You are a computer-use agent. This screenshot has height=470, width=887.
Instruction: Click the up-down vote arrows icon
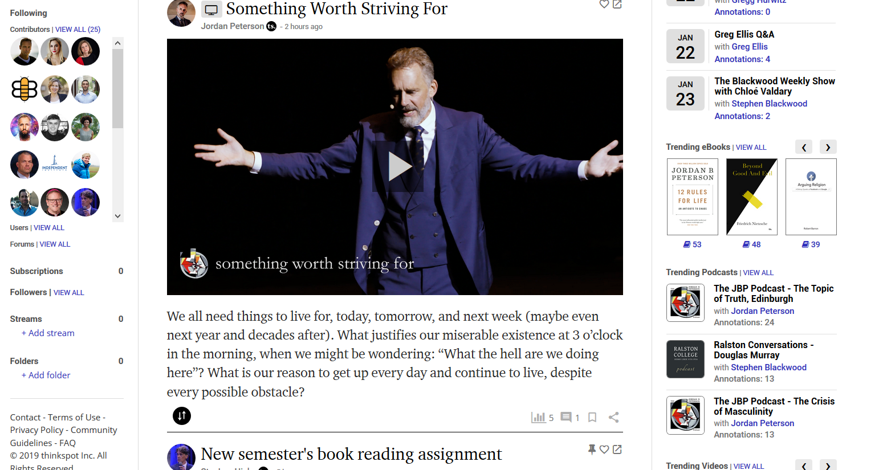click(x=182, y=416)
